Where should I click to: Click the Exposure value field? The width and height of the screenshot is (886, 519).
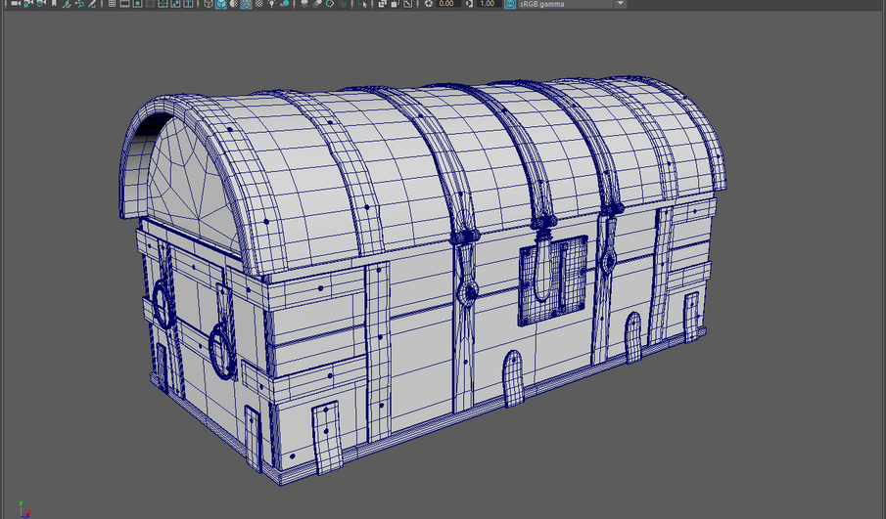tap(447, 4)
